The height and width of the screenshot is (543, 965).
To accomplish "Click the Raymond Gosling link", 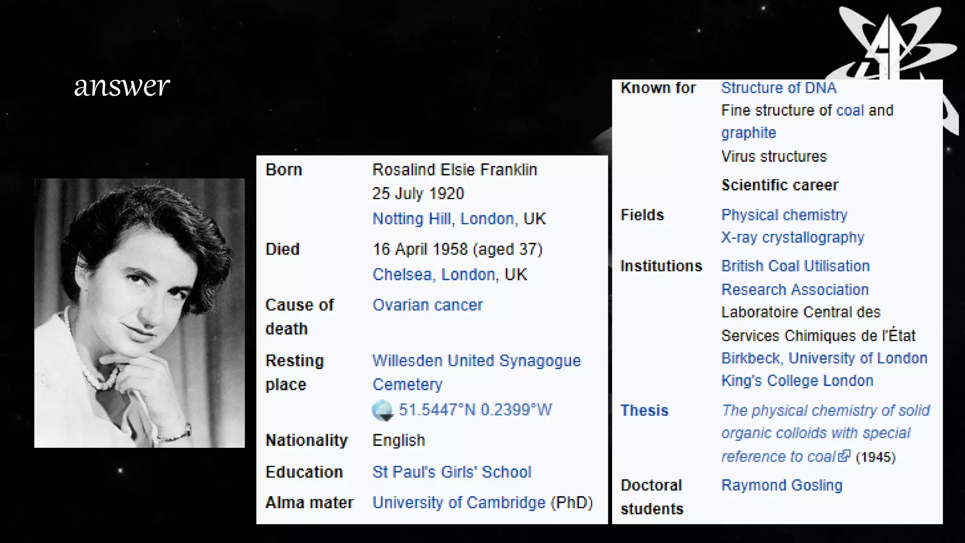I will tap(782, 485).
